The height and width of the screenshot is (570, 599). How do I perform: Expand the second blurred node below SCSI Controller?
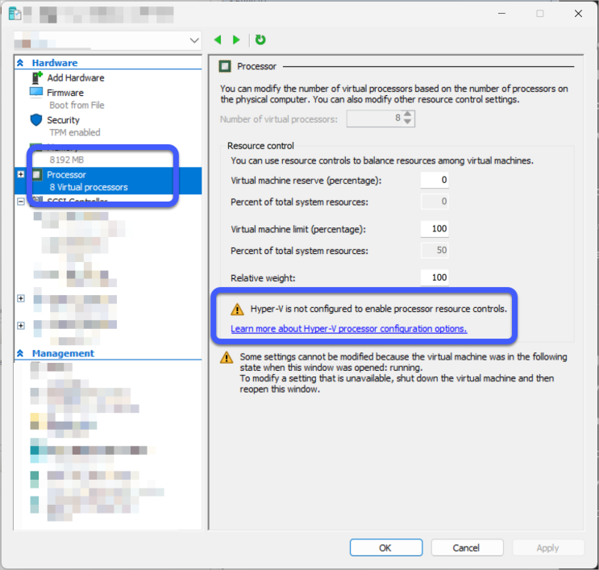pyautogui.click(x=21, y=326)
